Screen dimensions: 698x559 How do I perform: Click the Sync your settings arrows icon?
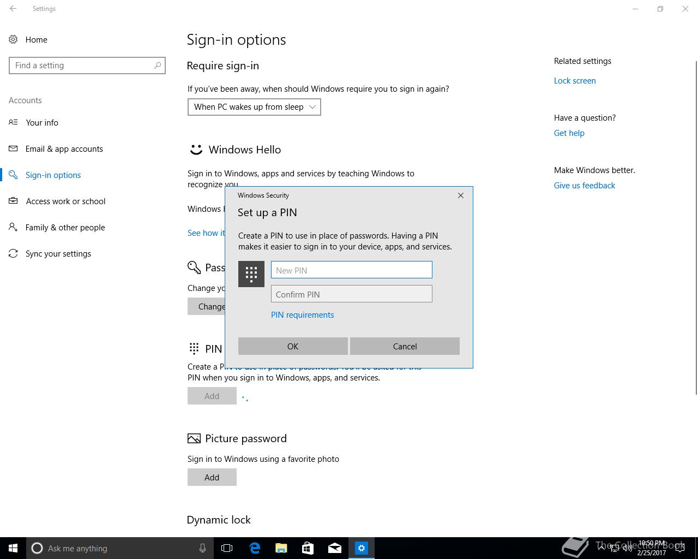point(13,253)
